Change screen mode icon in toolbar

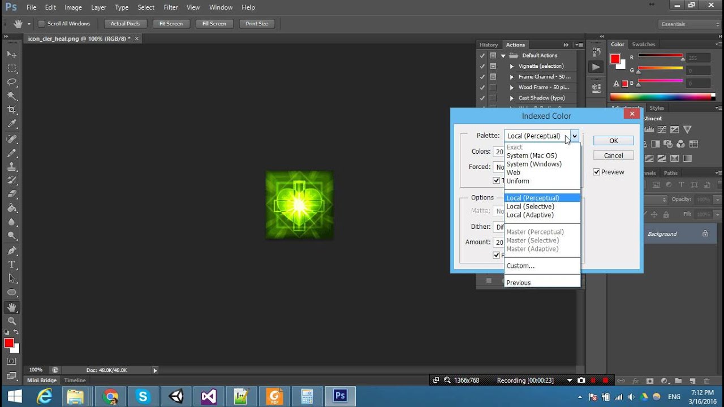click(11, 375)
